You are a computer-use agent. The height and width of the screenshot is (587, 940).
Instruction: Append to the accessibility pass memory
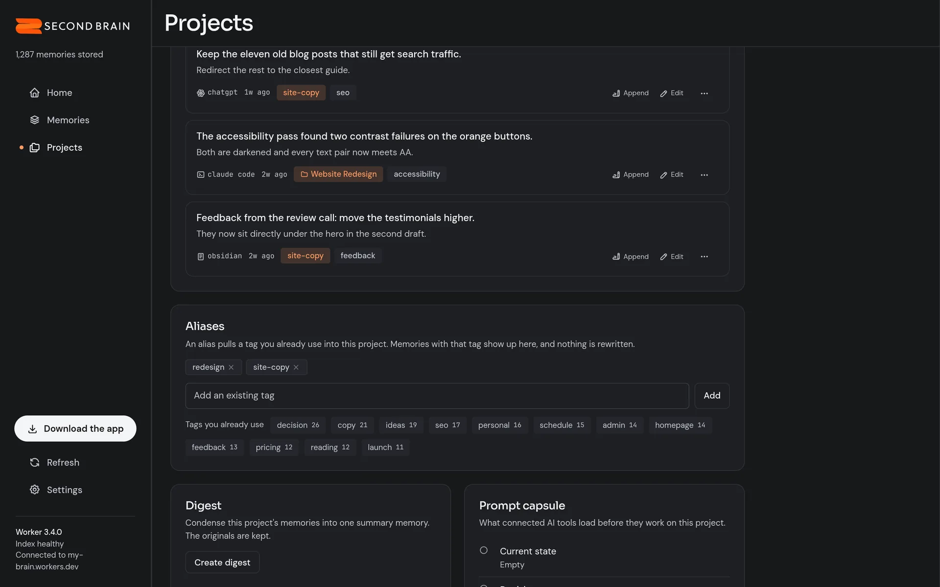(x=630, y=175)
